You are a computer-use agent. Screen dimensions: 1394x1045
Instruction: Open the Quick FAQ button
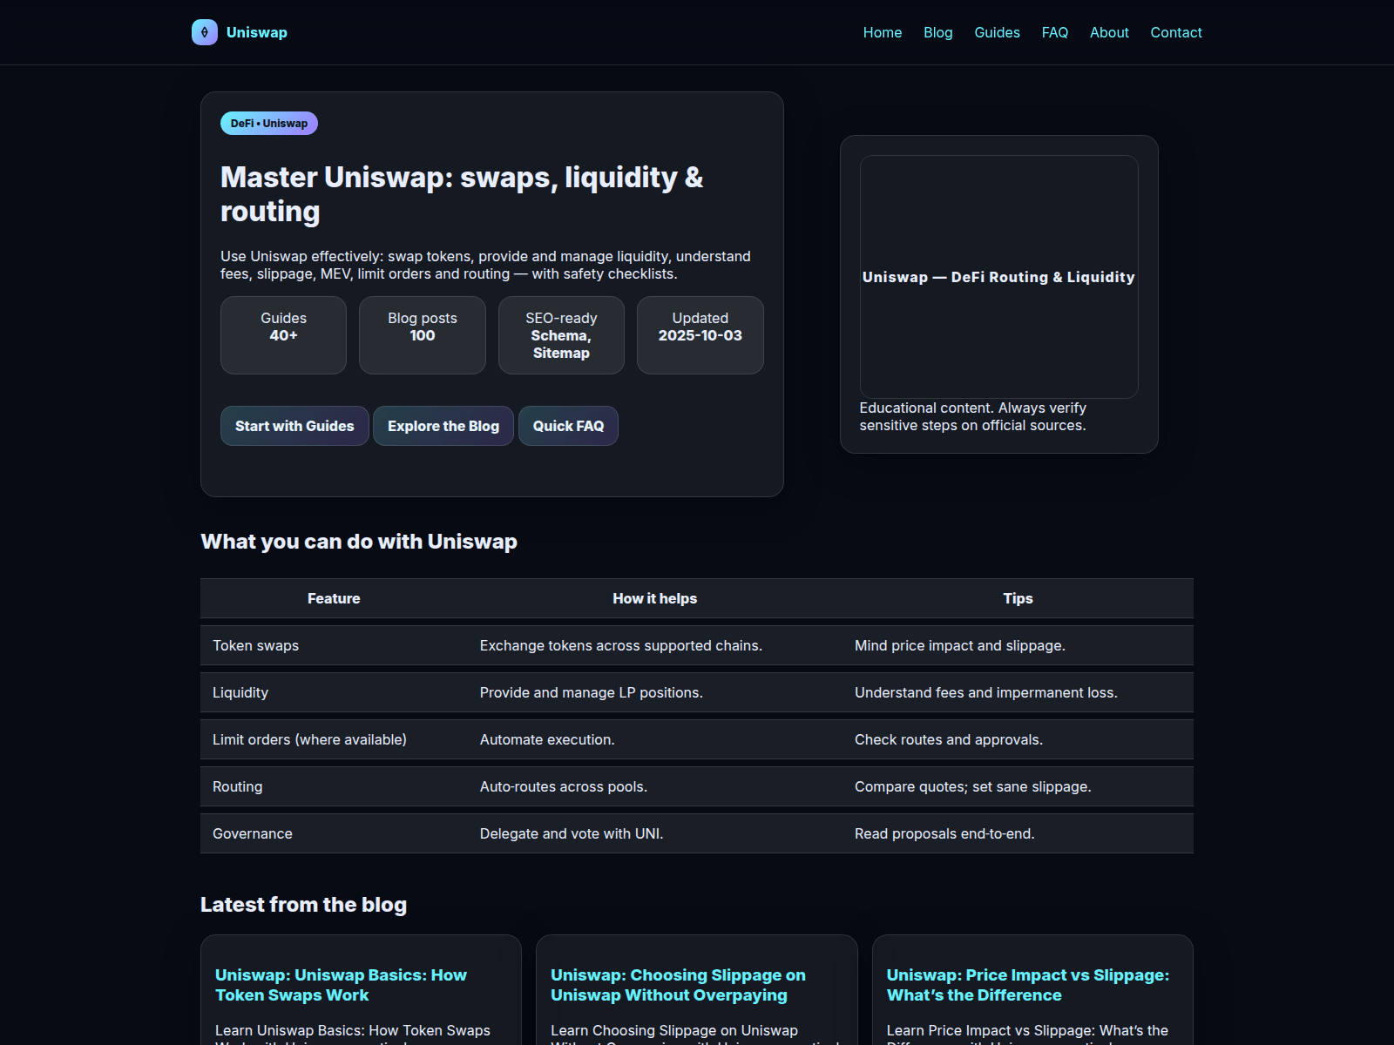point(568,426)
